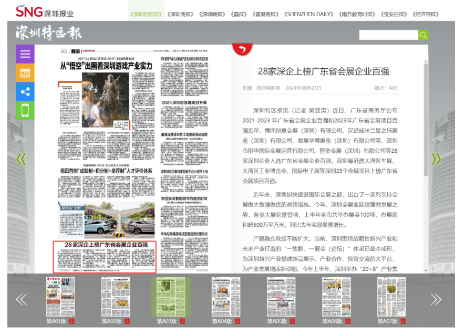Go to the next newspaper page
Screen dimensions: 465x336
(x=436, y=159)
